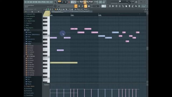
Task: Select the selection tool in piano roll
Action: click(68, 9)
